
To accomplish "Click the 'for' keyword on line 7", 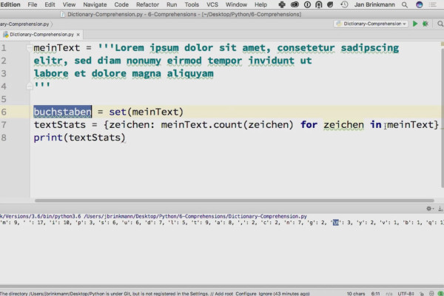I will (309, 124).
